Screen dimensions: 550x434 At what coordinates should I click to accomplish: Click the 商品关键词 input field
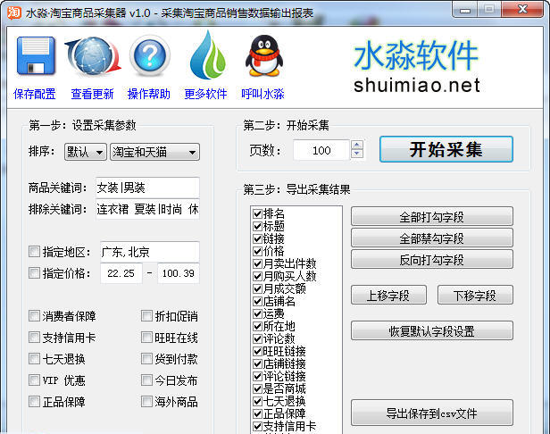point(147,188)
